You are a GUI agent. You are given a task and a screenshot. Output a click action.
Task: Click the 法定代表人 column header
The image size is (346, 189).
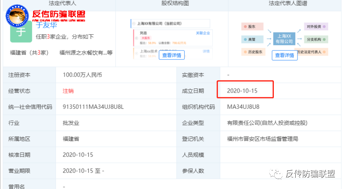(x=63, y=3)
